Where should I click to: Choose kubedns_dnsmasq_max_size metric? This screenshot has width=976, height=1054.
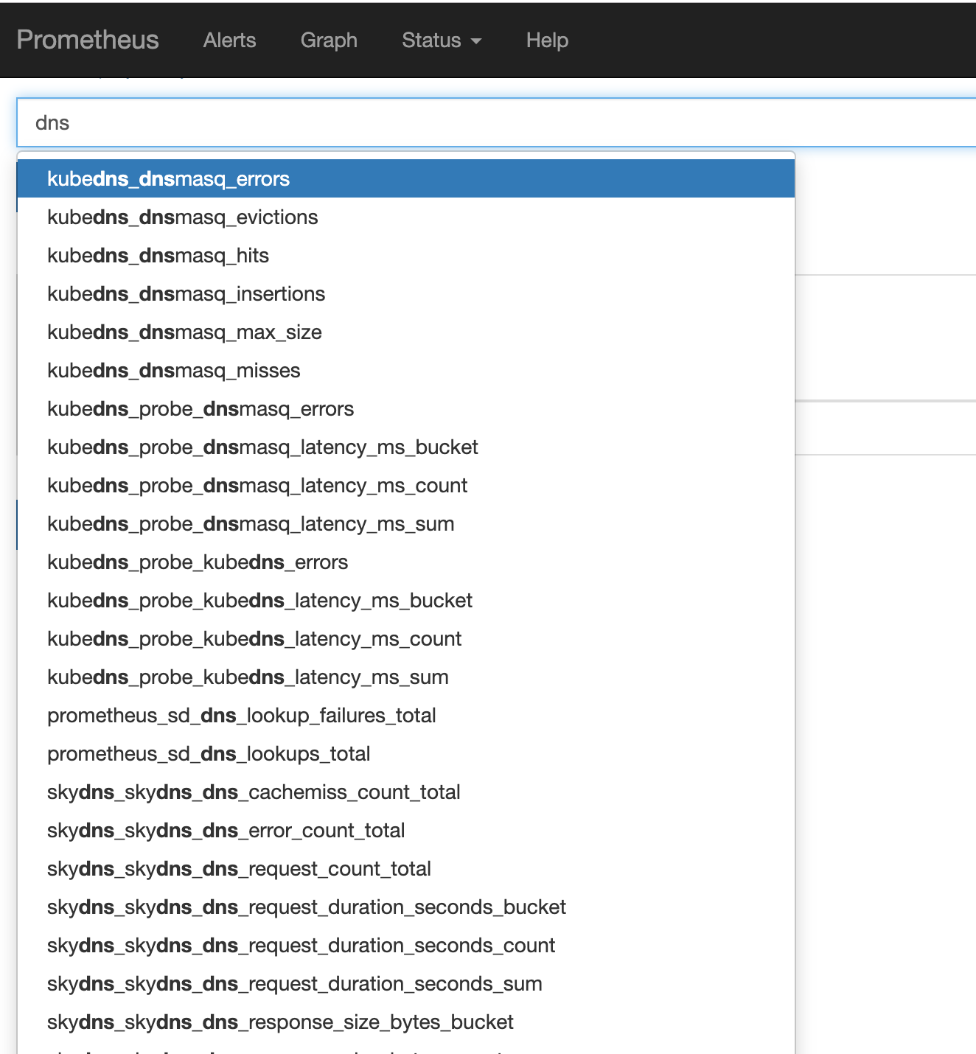click(x=406, y=332)
